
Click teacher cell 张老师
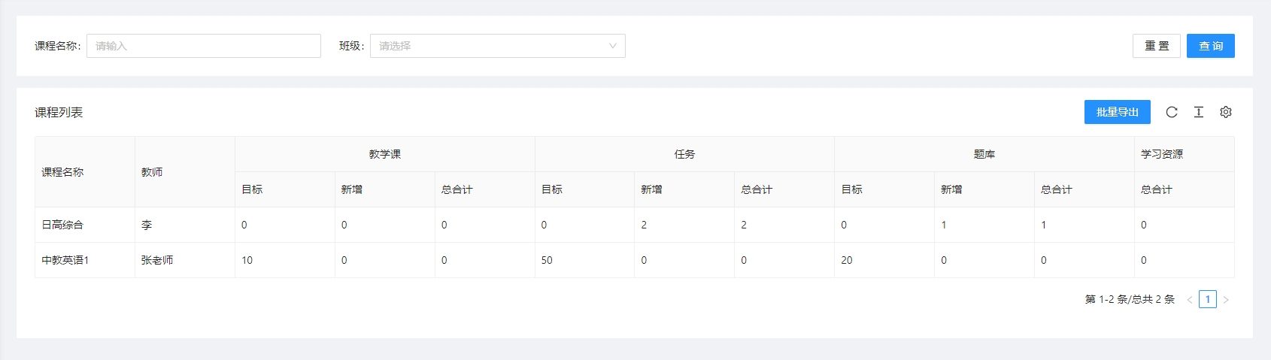(x=157, y=260)
